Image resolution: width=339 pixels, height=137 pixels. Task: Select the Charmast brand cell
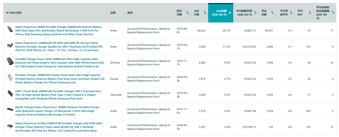116,95
